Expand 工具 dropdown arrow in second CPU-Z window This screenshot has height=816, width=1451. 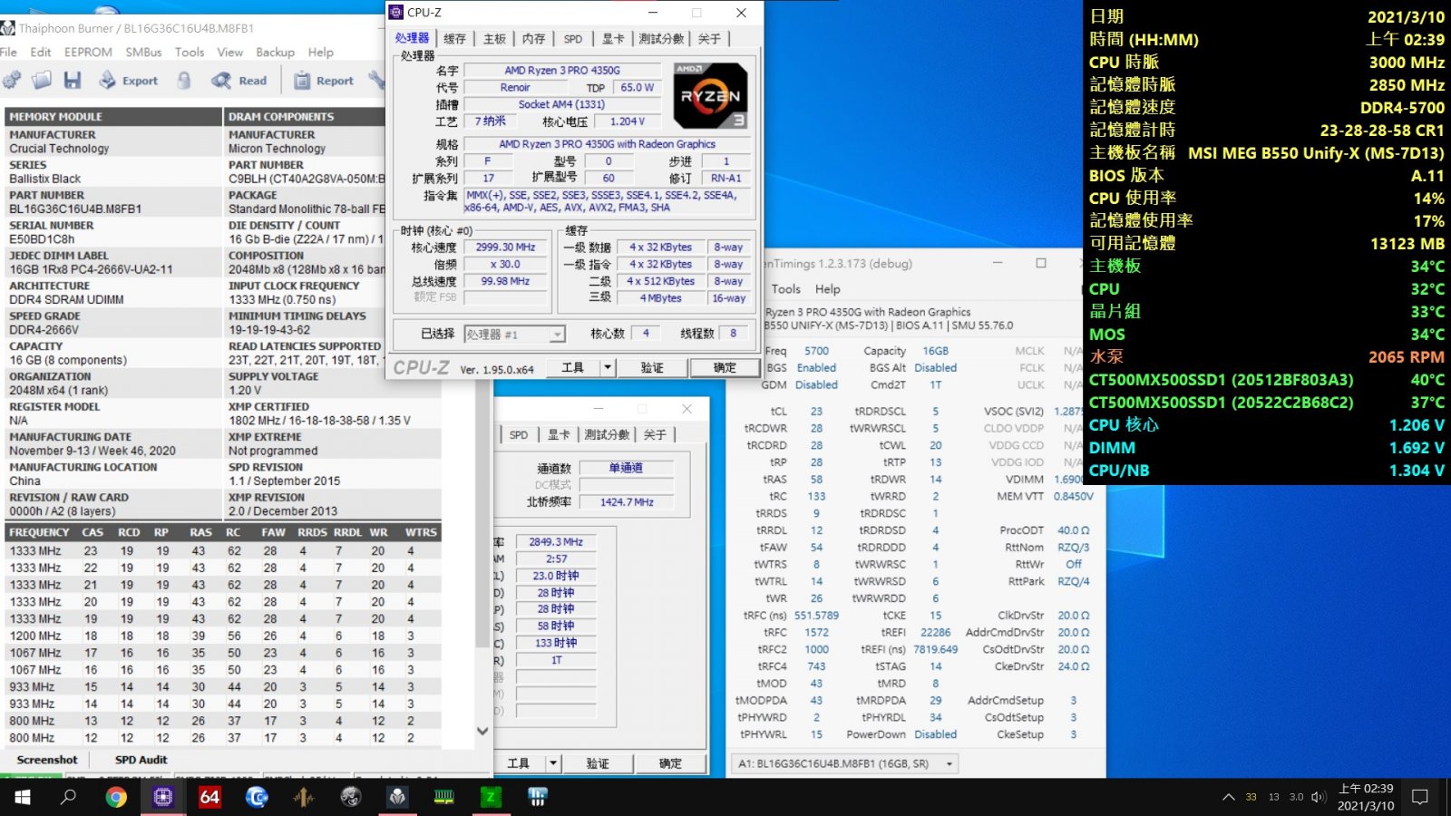(x=553, y=763)
